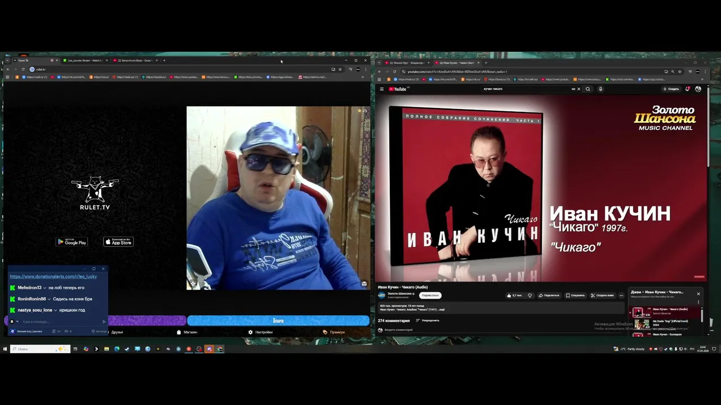Open new tab in YouTube window
The height and width of the screenshot is (405, 721).
[x=486, y=62]
